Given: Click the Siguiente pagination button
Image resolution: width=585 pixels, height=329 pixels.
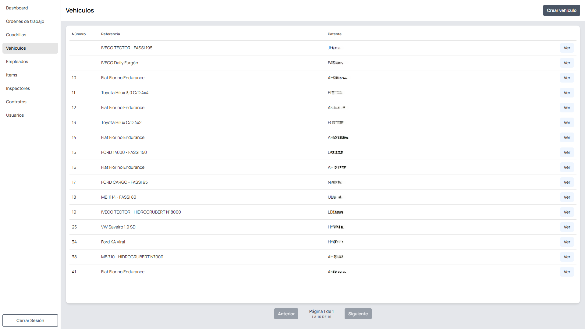Looking at the screenshot, I should pos(358,314).
